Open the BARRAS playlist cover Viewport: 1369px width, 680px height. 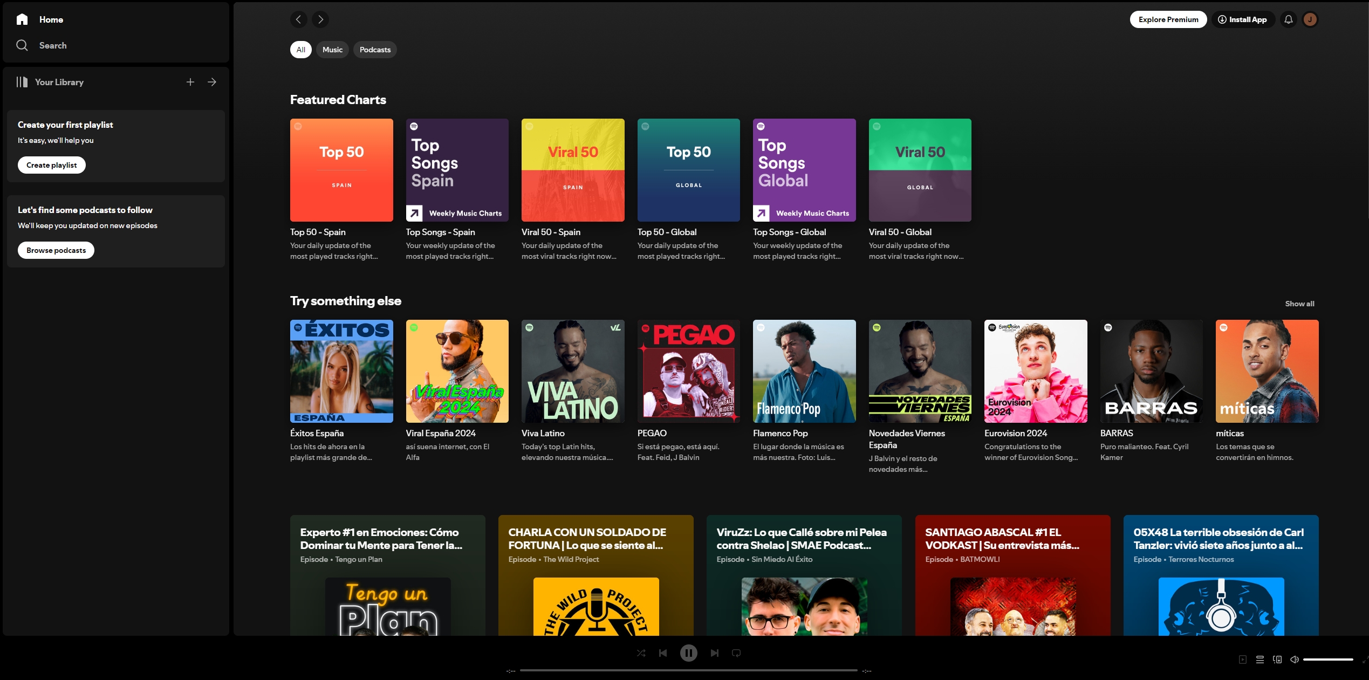pyautogui.click(x=1152, y=371)
